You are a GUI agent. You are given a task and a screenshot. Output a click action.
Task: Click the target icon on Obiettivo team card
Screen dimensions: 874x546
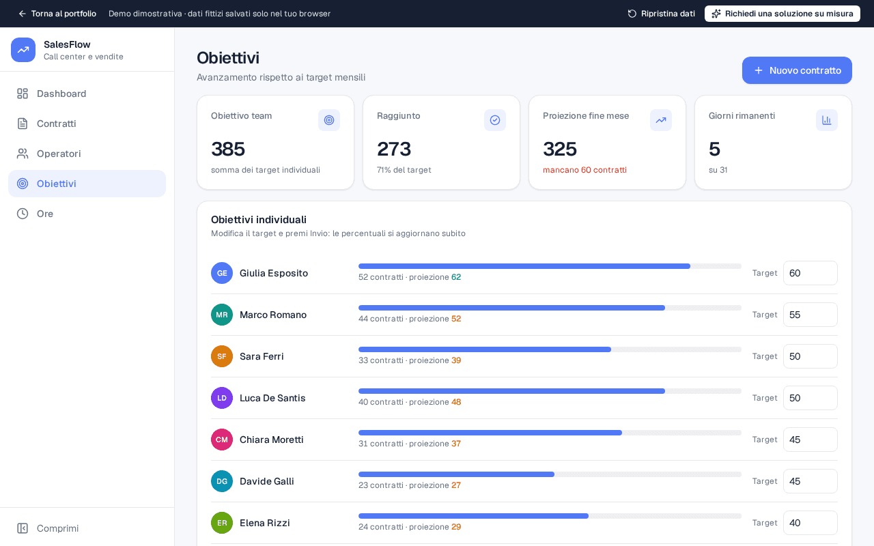tap(329, 120)
